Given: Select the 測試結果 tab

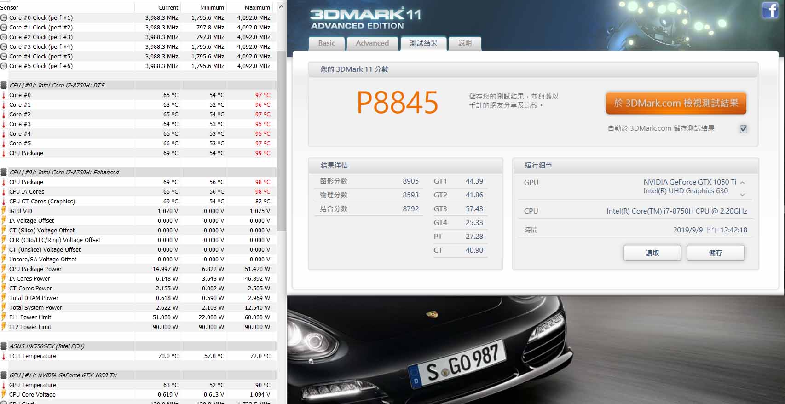Looking at the screenshot, I should point(423,43).
